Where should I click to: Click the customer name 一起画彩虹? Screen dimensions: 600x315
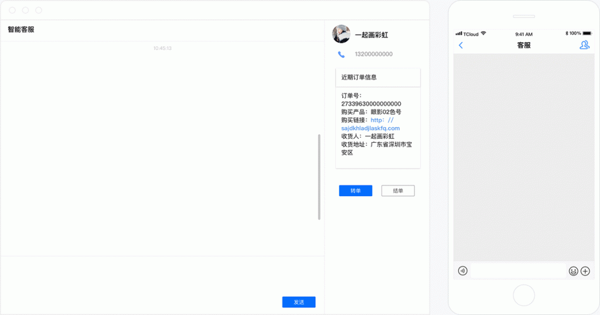[x=371, y=35]
